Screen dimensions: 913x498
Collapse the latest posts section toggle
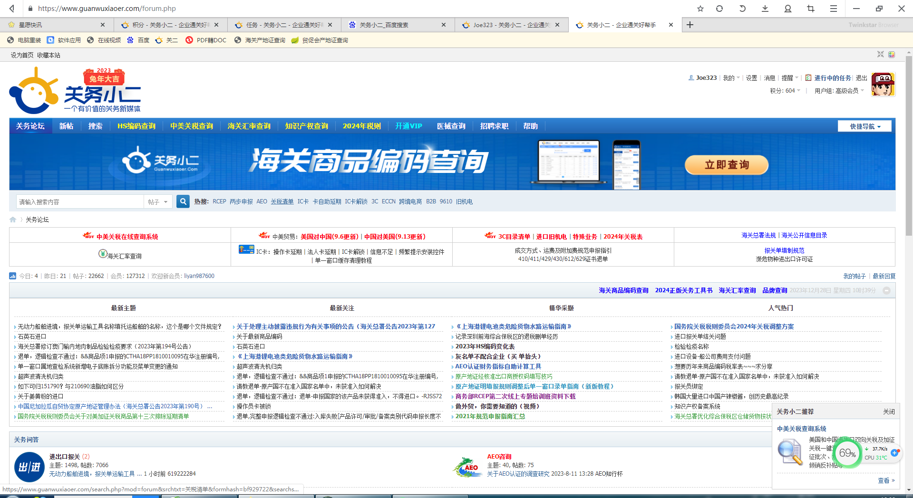pos(886,290)
